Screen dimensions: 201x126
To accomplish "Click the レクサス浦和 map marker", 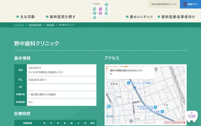I will click(162, 111).
